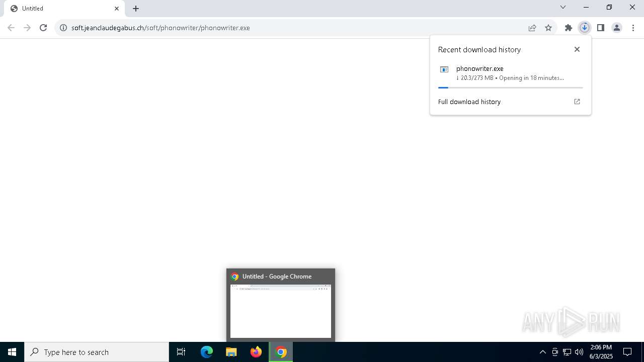View site information icon in address bar
The image size is (644, 362).
(63, 28)
